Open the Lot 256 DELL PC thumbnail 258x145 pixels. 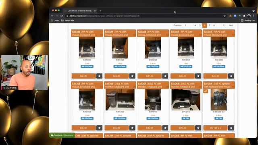[120, 99]
